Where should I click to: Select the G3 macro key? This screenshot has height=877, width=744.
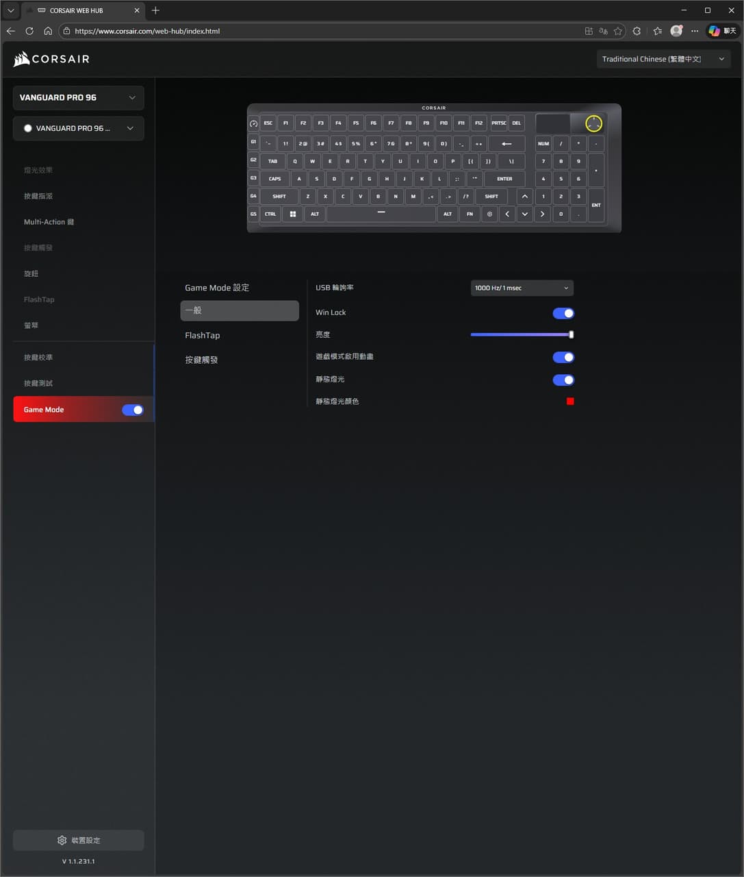253,178
